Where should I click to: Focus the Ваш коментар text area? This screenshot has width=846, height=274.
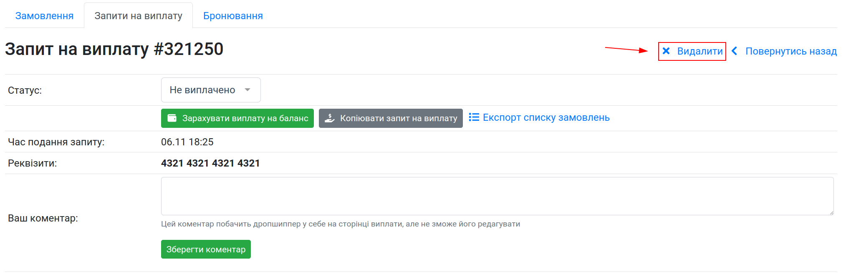click(497, 196)
